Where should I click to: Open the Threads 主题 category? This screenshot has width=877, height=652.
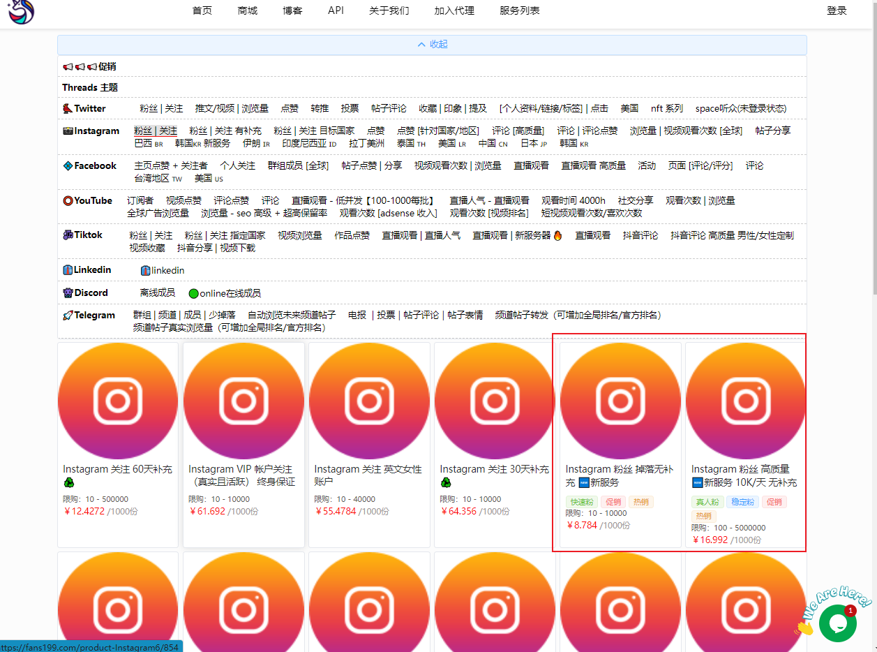[x=90, y=88]
